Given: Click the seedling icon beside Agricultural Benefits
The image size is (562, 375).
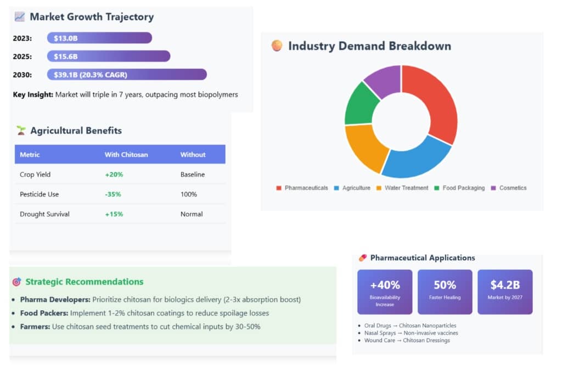Looking at the screenshot, I should 21,131.
